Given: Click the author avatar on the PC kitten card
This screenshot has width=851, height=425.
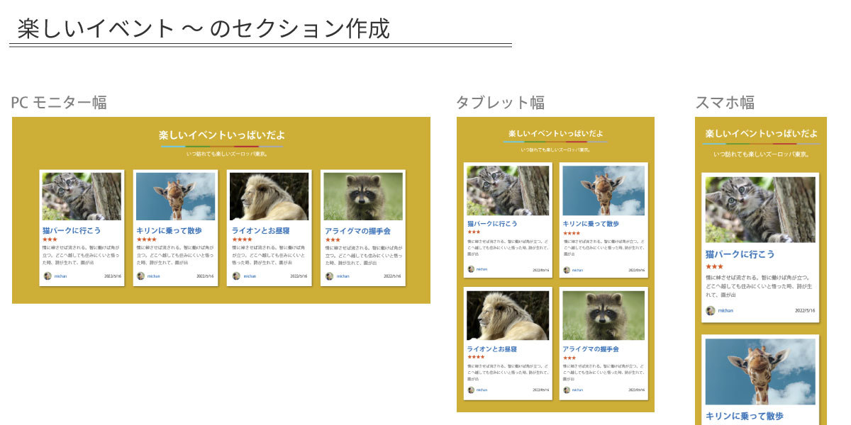Looking at the screenshot, I should (48, 276).
